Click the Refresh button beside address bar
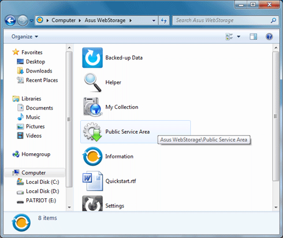 coord(164,20)
